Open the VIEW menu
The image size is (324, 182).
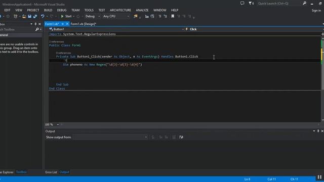tap(19, 10)
